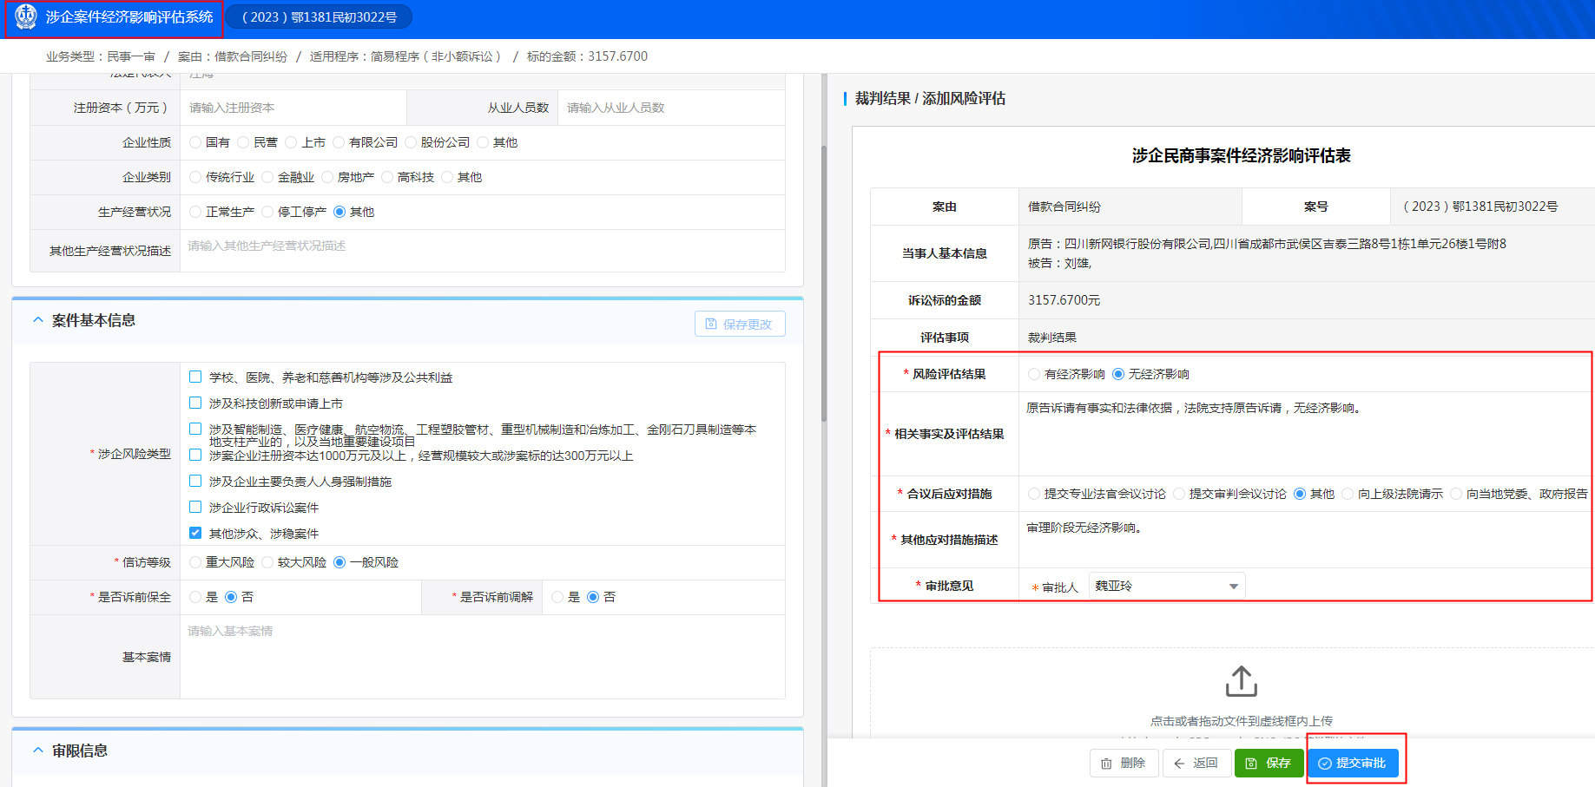Select 是 for 是否诉前调解

pos(557,597)
